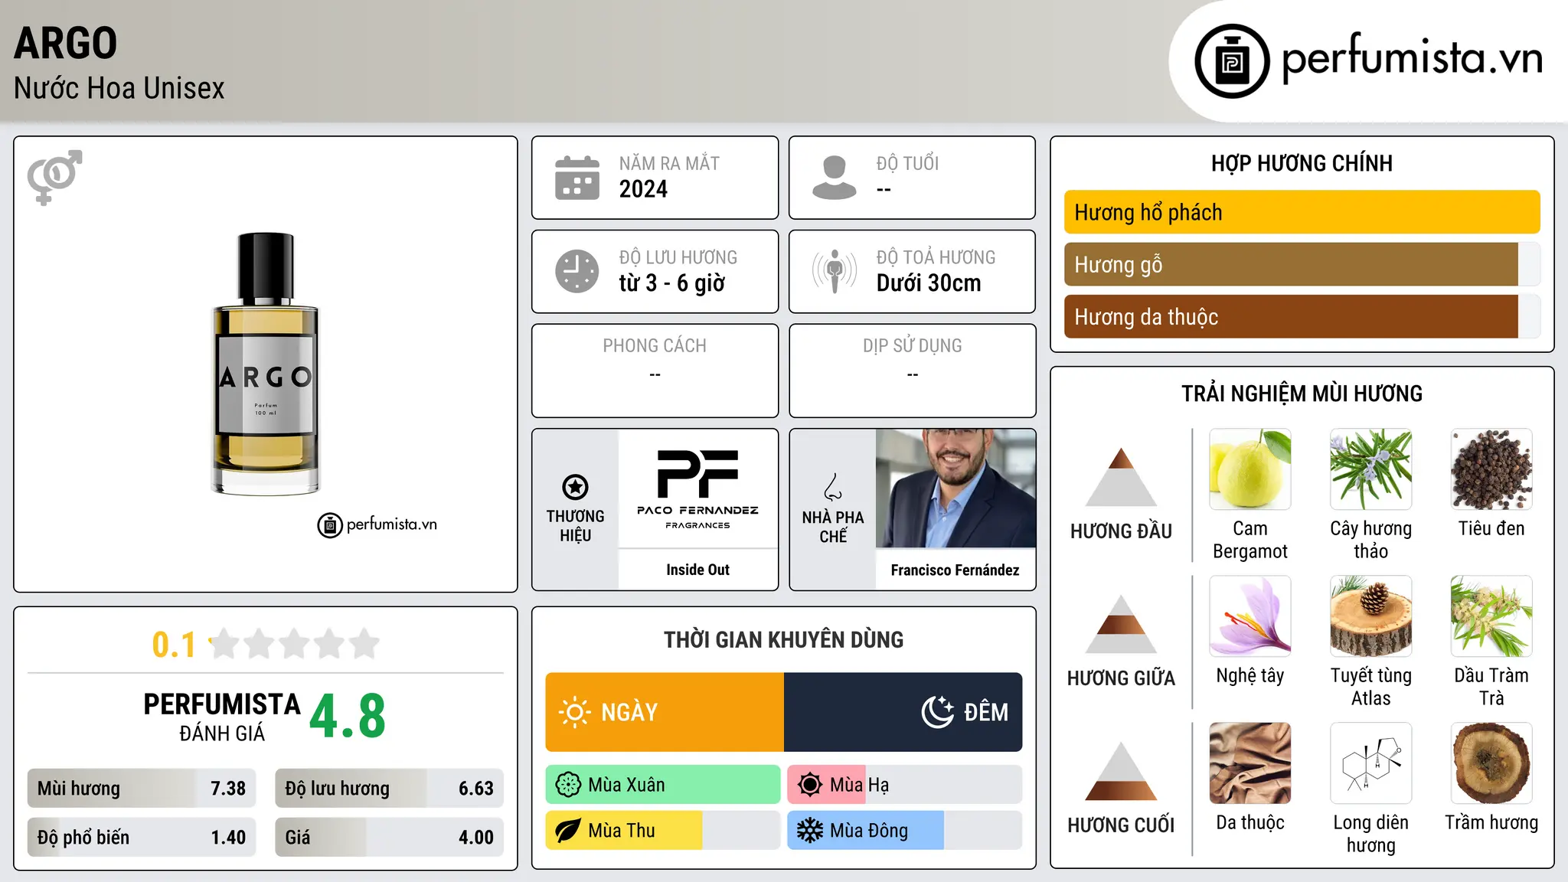Click the unisex gender symbol icon
Viewport: 1568px width, 882px height.
pos(54,178)
